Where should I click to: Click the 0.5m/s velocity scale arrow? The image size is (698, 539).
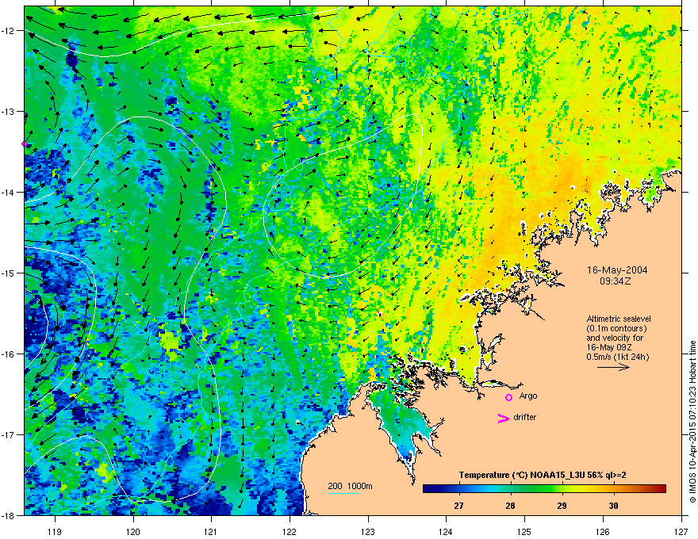(x=613, y=367)
